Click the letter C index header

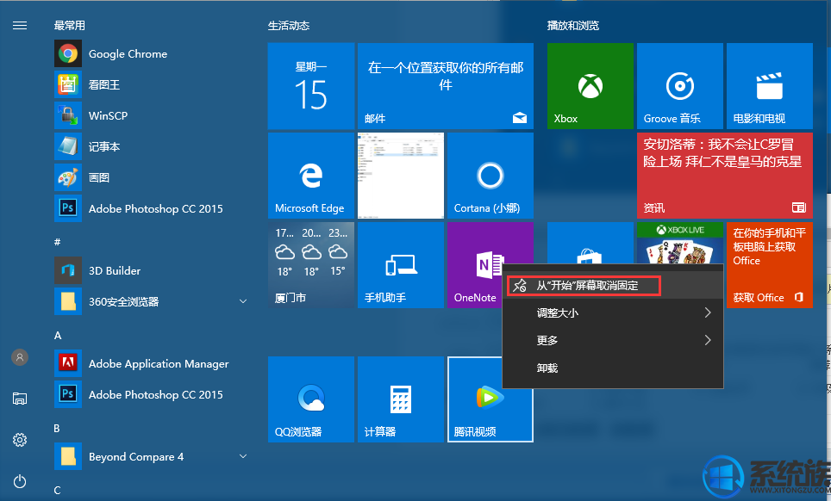(57, 491)
